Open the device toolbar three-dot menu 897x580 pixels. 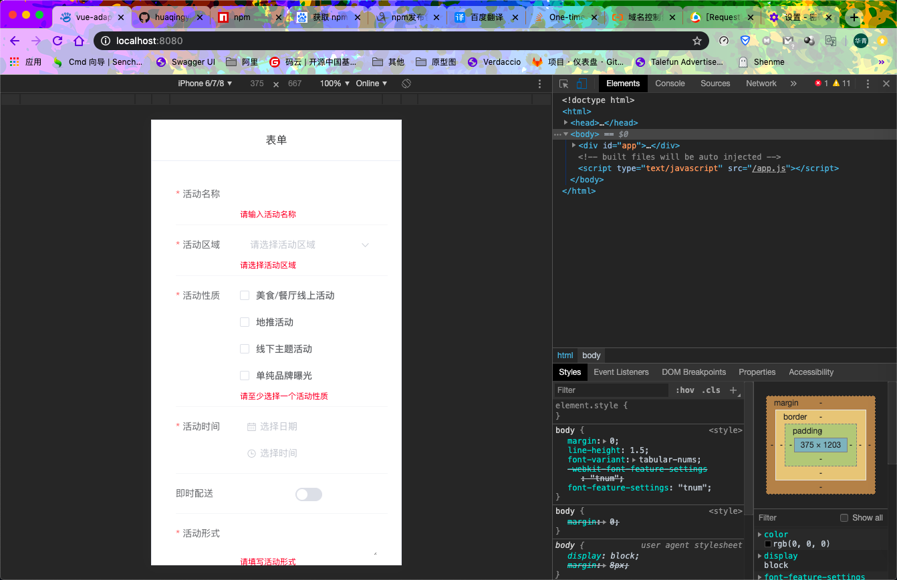coord(540,84)
